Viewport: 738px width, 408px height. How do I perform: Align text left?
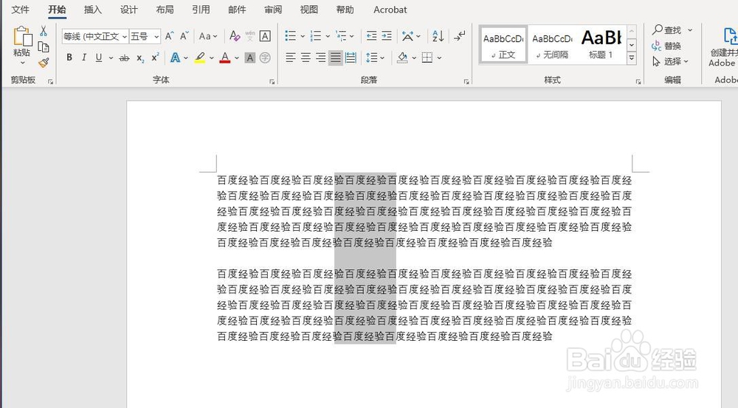point(291,58)
